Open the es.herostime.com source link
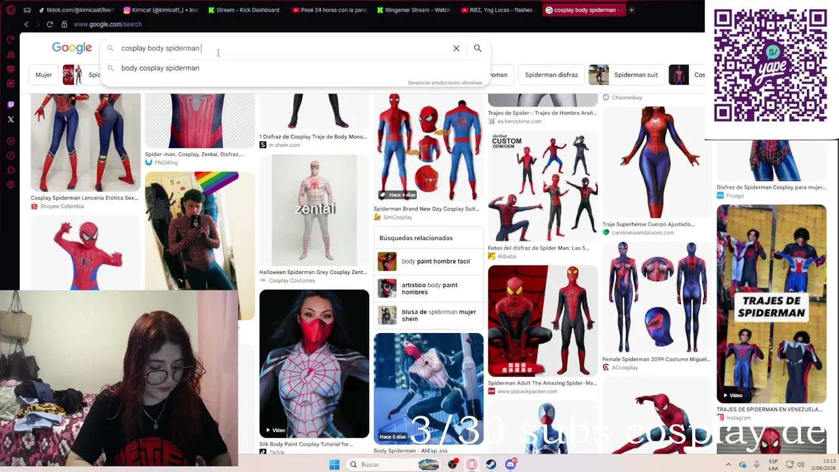This screenshot has width=839, height=472. [x=515, y=121]
